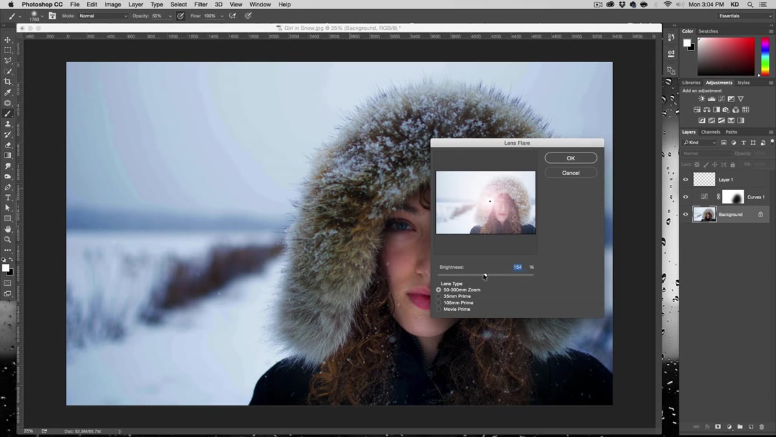The image size is (776, 437).
Task: Select the Lasso tool
Action: pyautogui.click(x=8, y=61)
